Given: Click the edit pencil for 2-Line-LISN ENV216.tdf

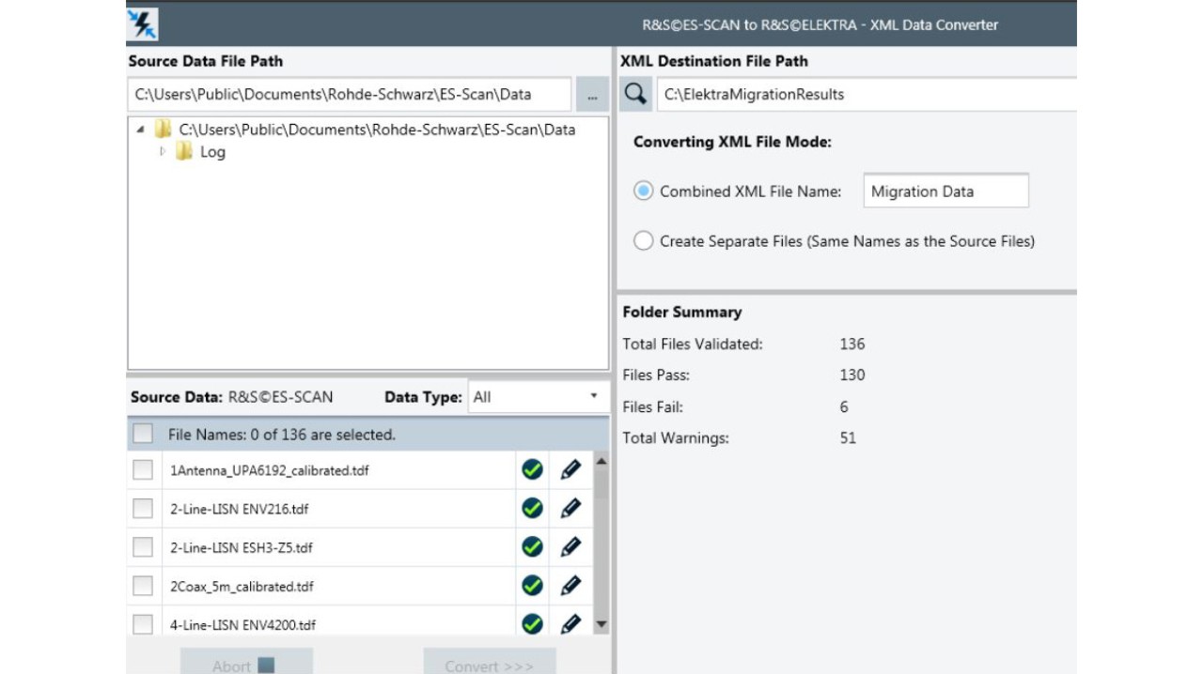Looking at the screenshot, I should pos(570,508).
